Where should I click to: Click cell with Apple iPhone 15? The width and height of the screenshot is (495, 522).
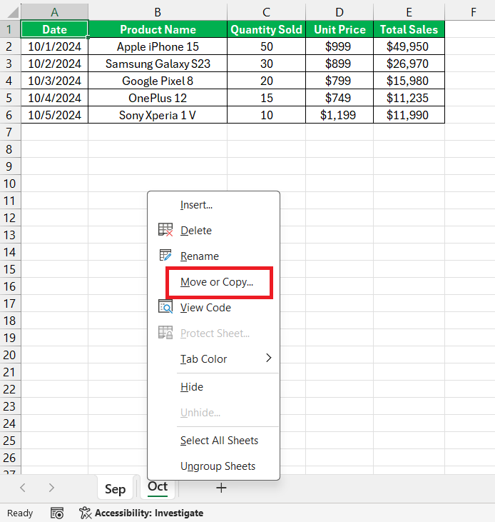(x=158, y=46)
